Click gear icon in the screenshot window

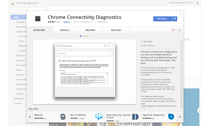point(105,46)
